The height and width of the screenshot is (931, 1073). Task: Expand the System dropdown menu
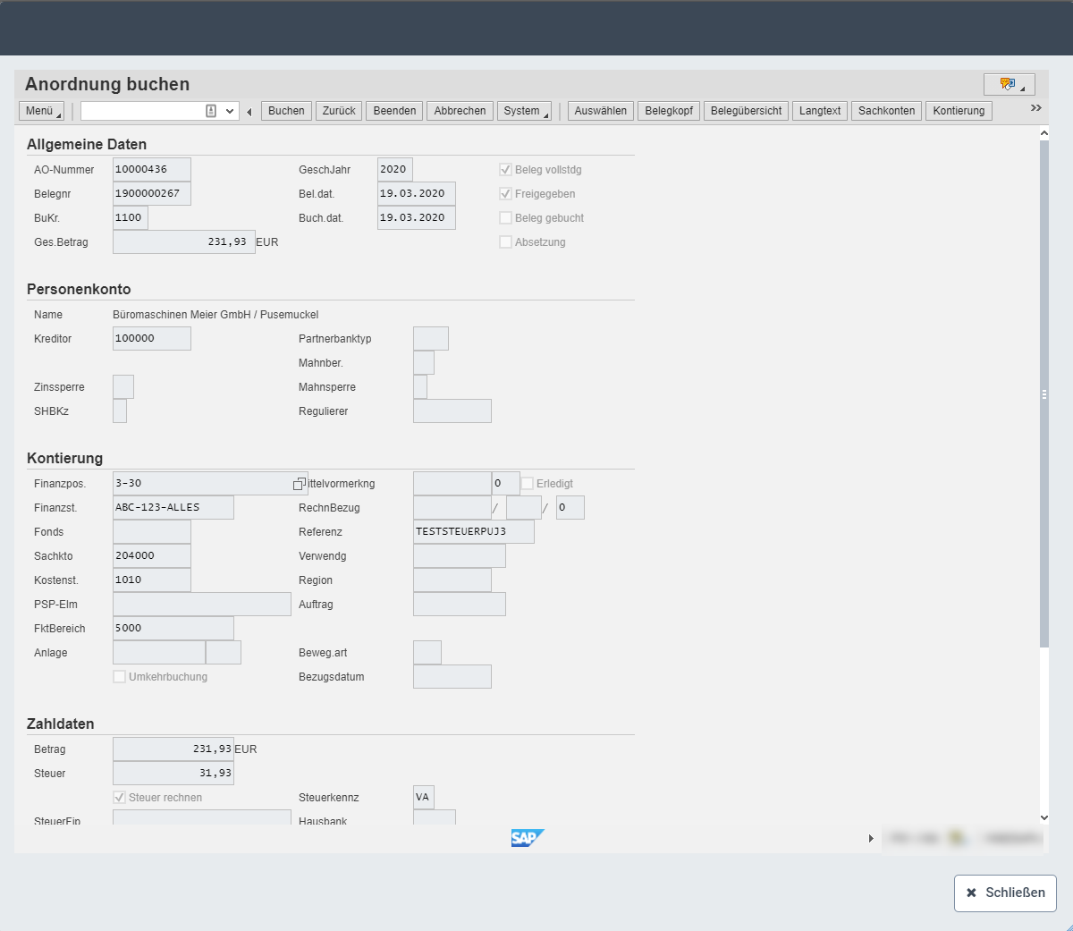tap(524, 111)
